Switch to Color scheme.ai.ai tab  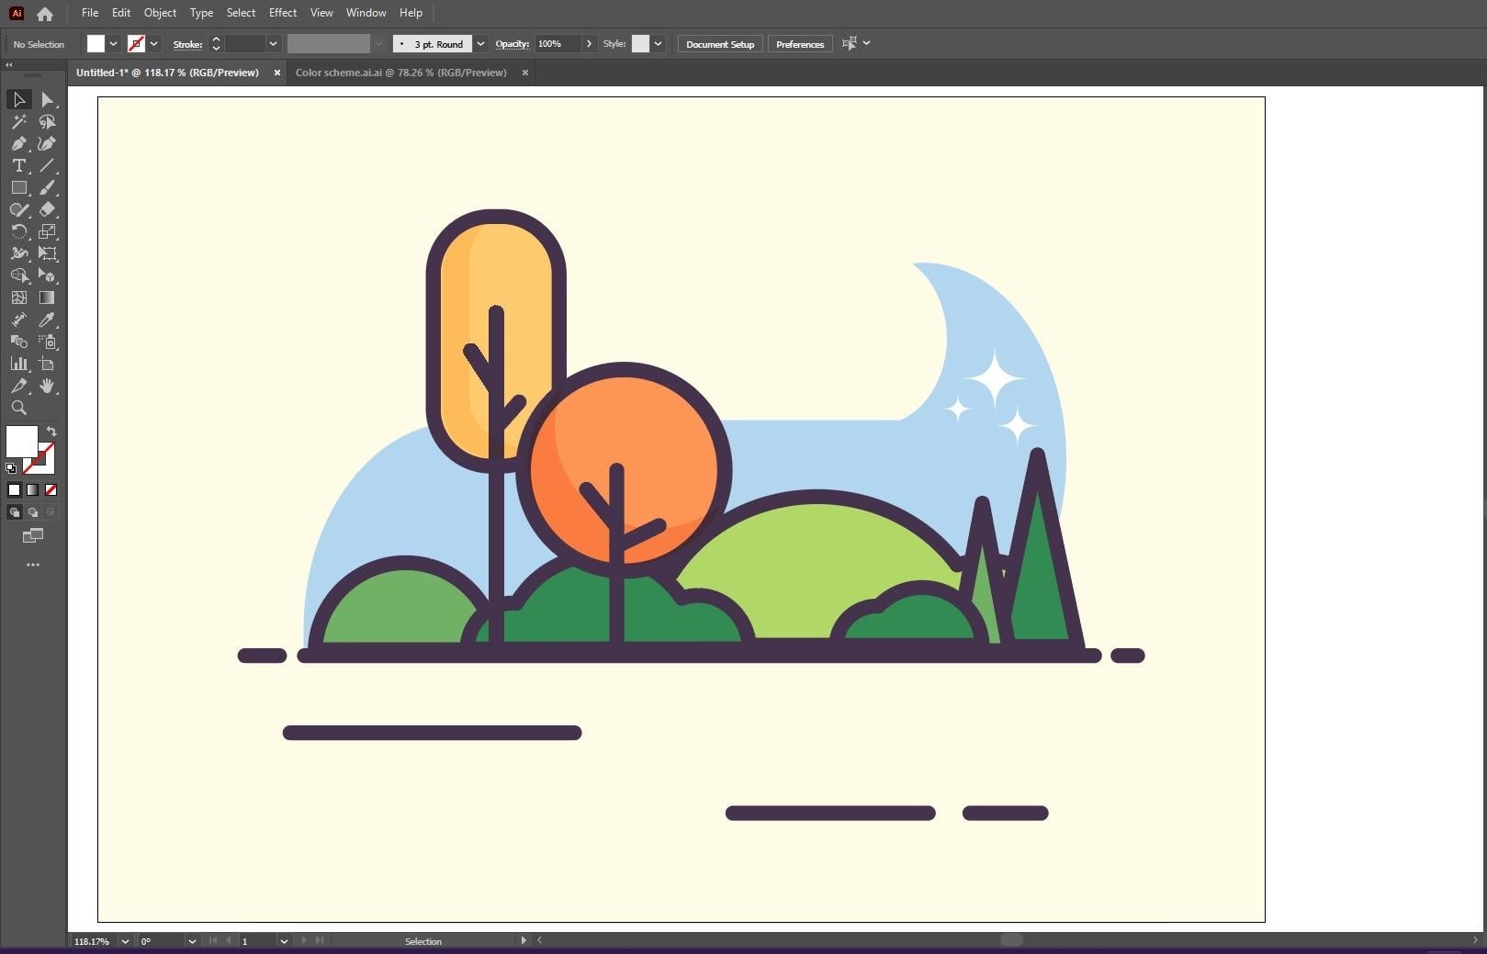(400, 73)
